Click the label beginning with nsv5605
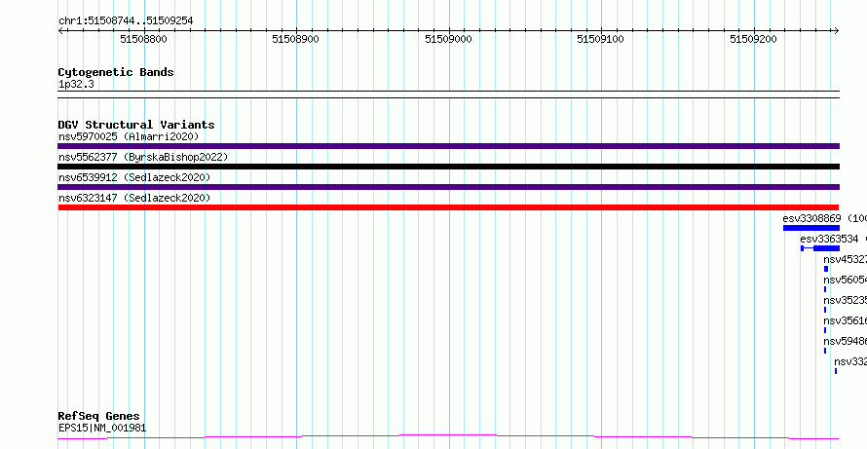 (x=845, y=280)
